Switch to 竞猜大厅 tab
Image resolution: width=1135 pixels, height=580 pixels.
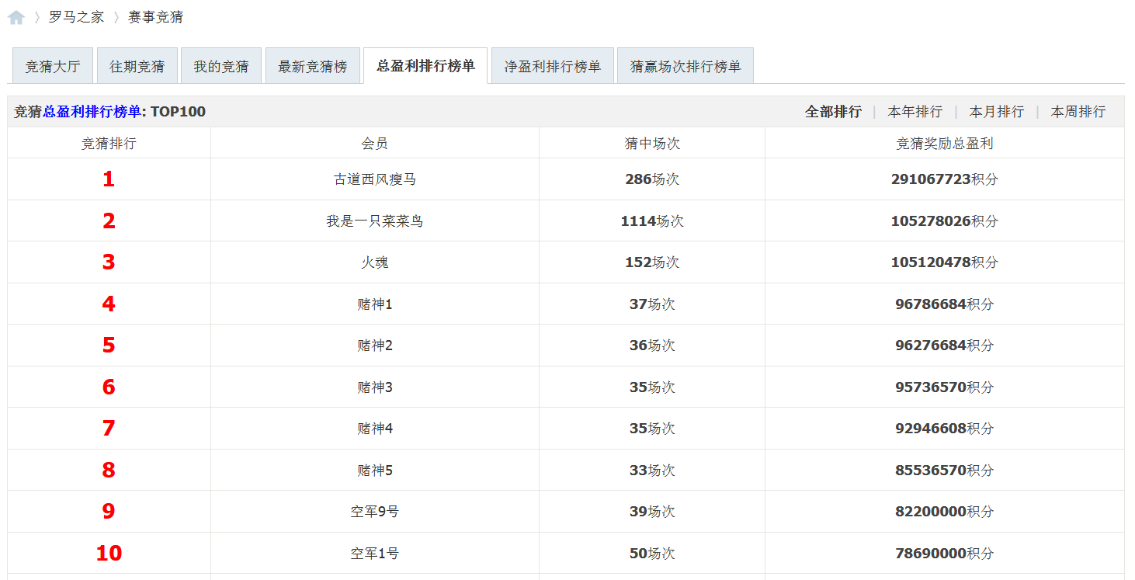click(x=52, y=67)
